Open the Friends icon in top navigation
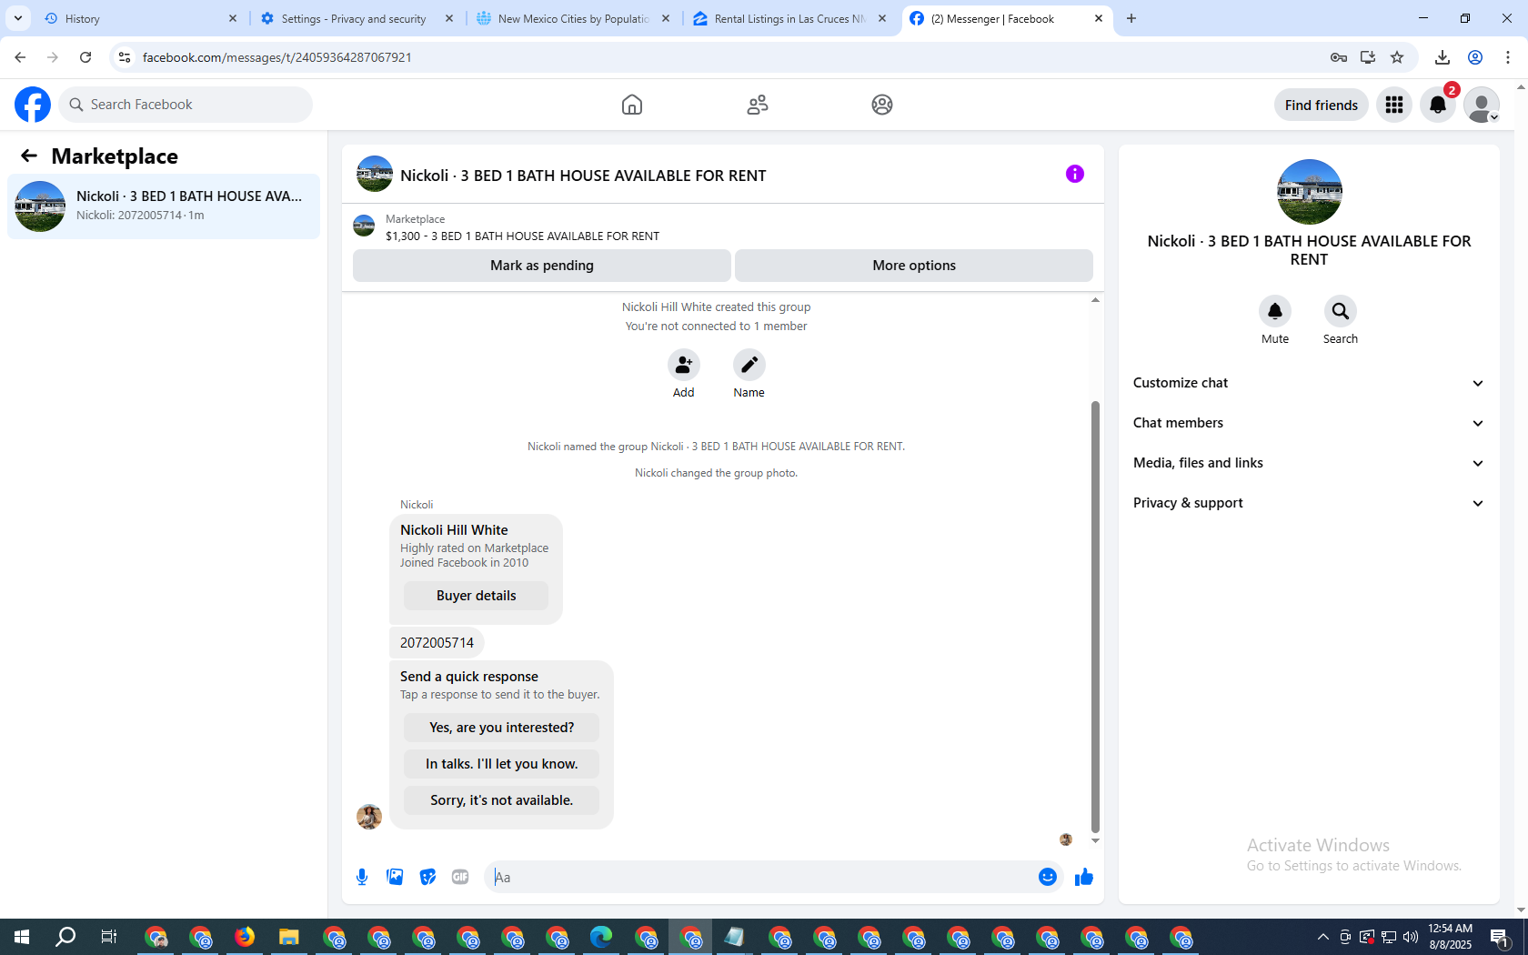This screenshot has height=955, width=1528. coord(758,105)
